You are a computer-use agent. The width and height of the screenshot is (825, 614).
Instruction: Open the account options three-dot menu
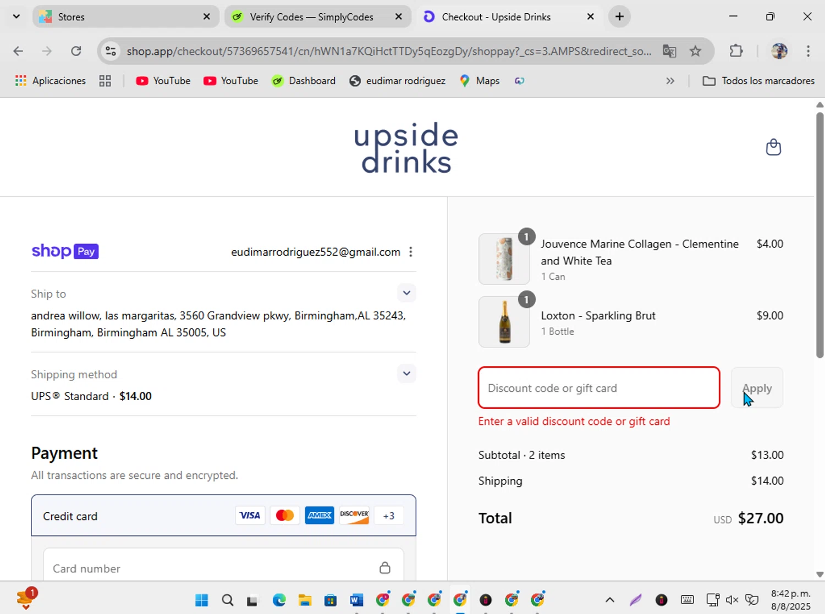coord(411,252)
